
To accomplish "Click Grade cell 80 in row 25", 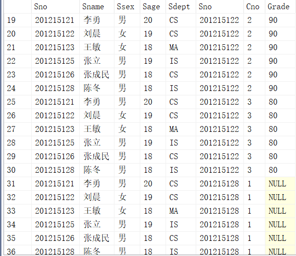I will (x=280, y=102).
